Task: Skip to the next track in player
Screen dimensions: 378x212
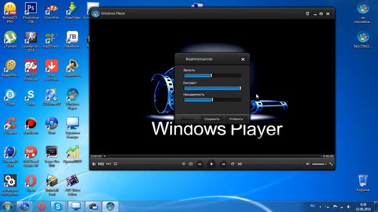Action: (223, 164)
